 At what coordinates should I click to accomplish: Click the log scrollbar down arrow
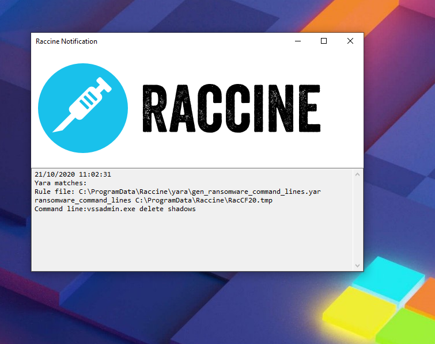tap(358, 265)
